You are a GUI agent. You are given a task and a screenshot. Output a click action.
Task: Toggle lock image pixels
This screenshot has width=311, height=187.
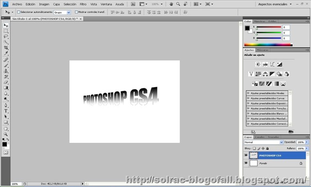click(259, 148)
